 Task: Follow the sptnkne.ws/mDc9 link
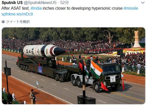[17, 14]
